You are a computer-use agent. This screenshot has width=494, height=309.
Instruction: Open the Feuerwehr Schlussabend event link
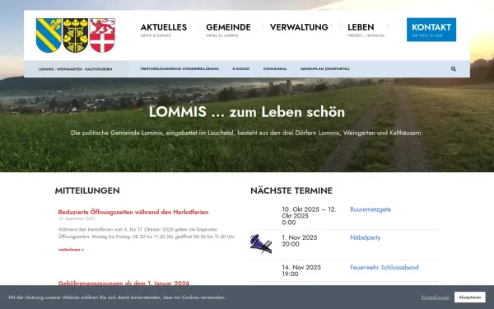pos(384,267)
